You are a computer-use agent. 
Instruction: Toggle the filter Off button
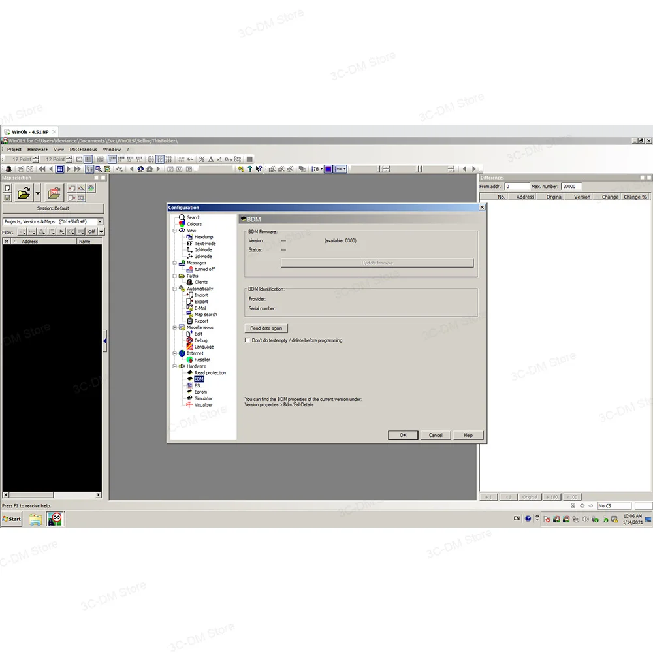tap(91, 232)
